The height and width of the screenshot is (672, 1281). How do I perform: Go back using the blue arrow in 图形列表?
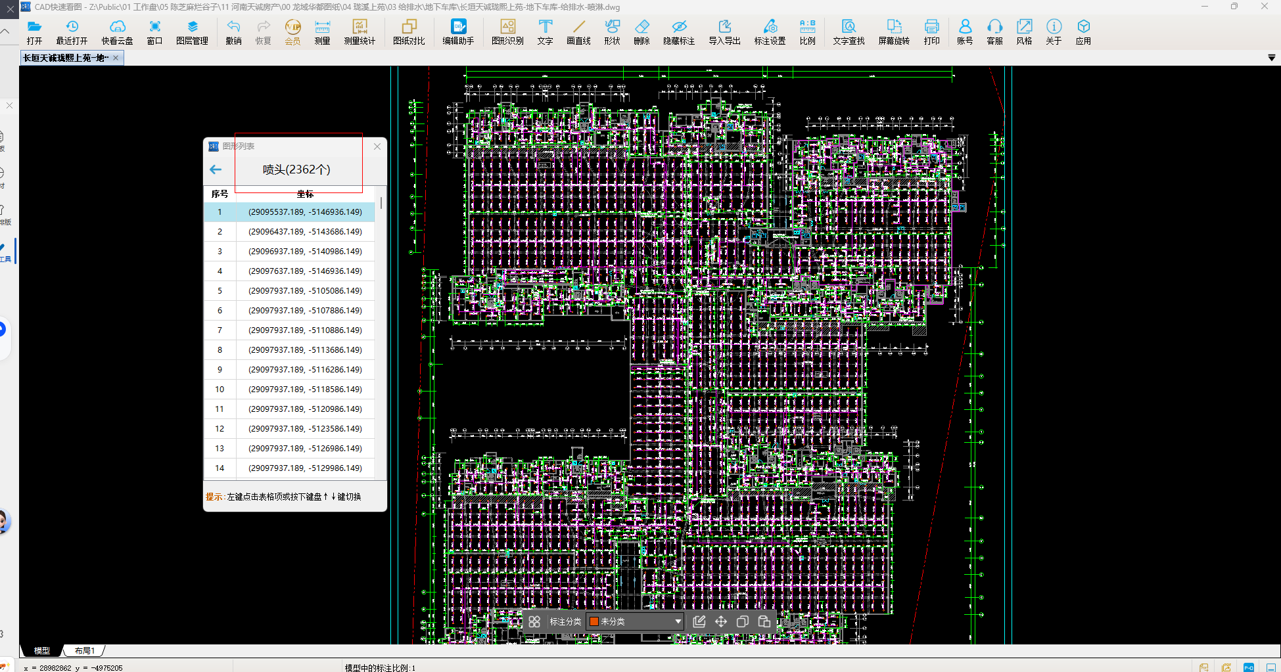coord(216,169)
